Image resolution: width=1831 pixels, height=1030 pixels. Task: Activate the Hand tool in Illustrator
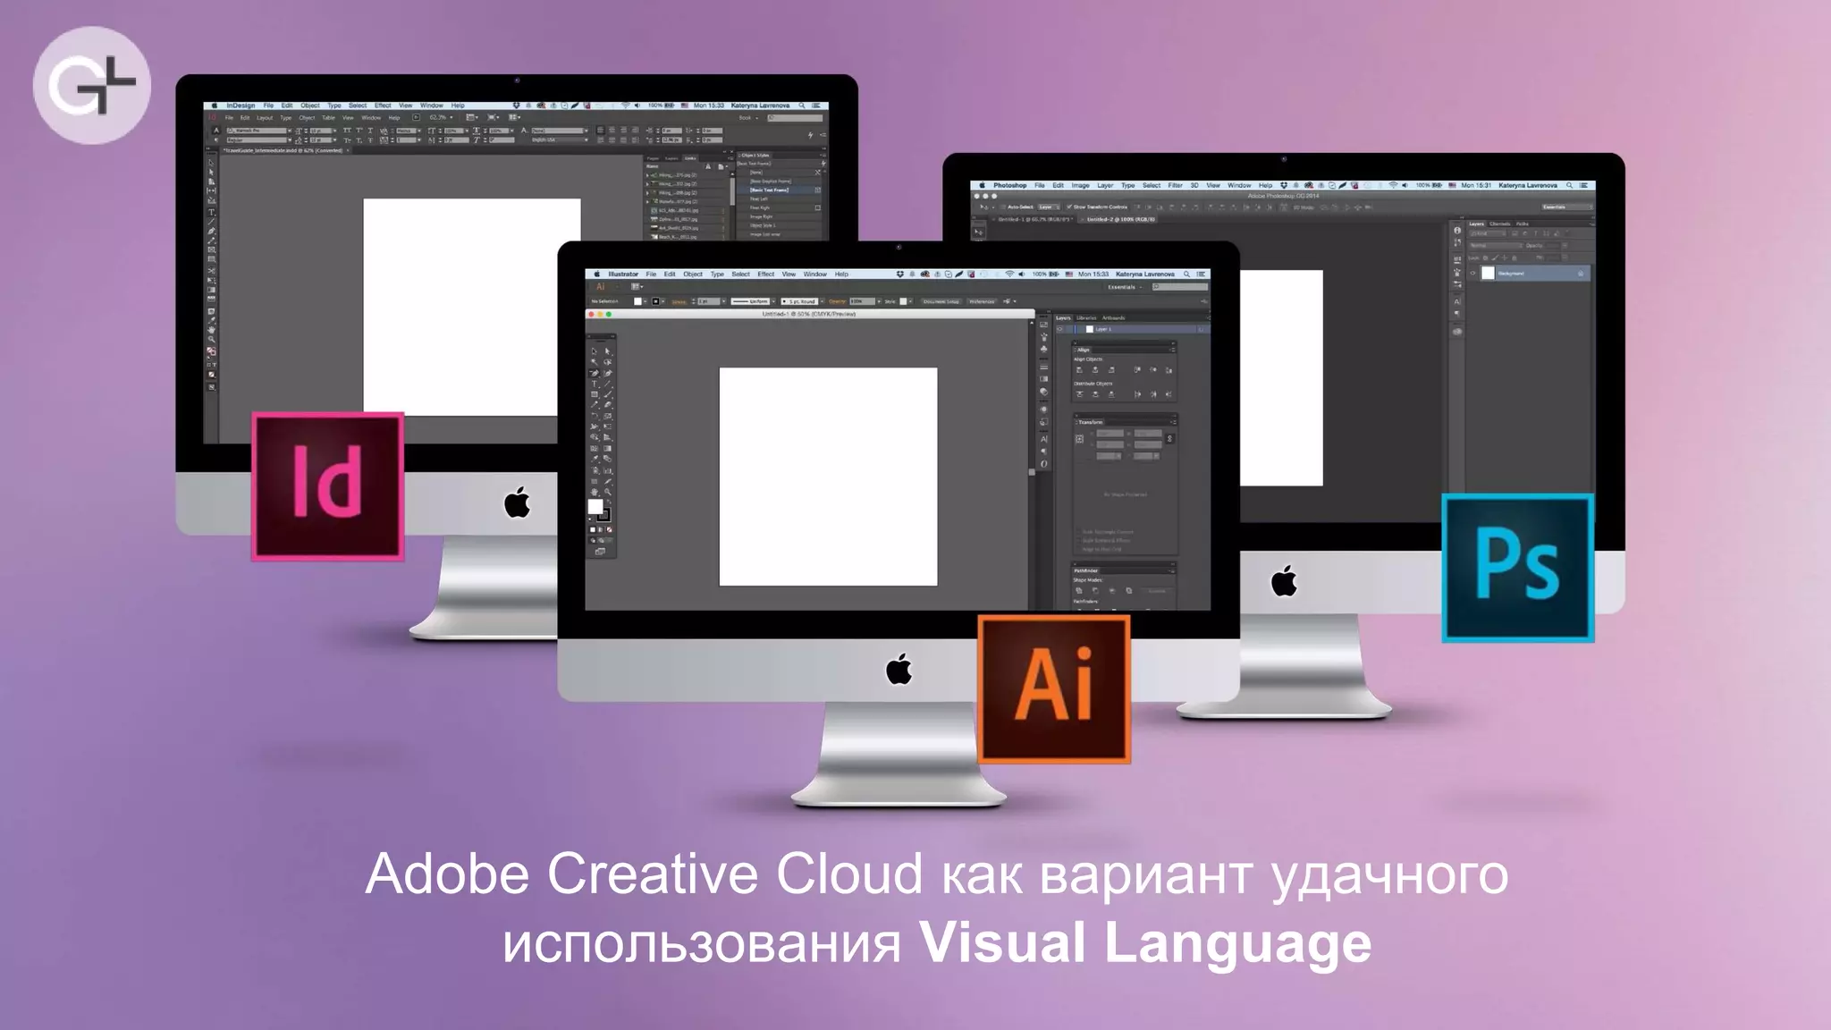[x=594, y=492]
